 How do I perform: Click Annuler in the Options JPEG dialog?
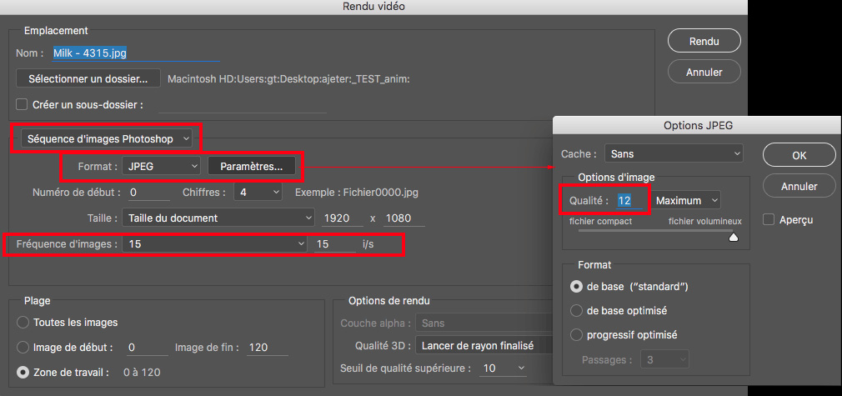click(x=799, y=187)
